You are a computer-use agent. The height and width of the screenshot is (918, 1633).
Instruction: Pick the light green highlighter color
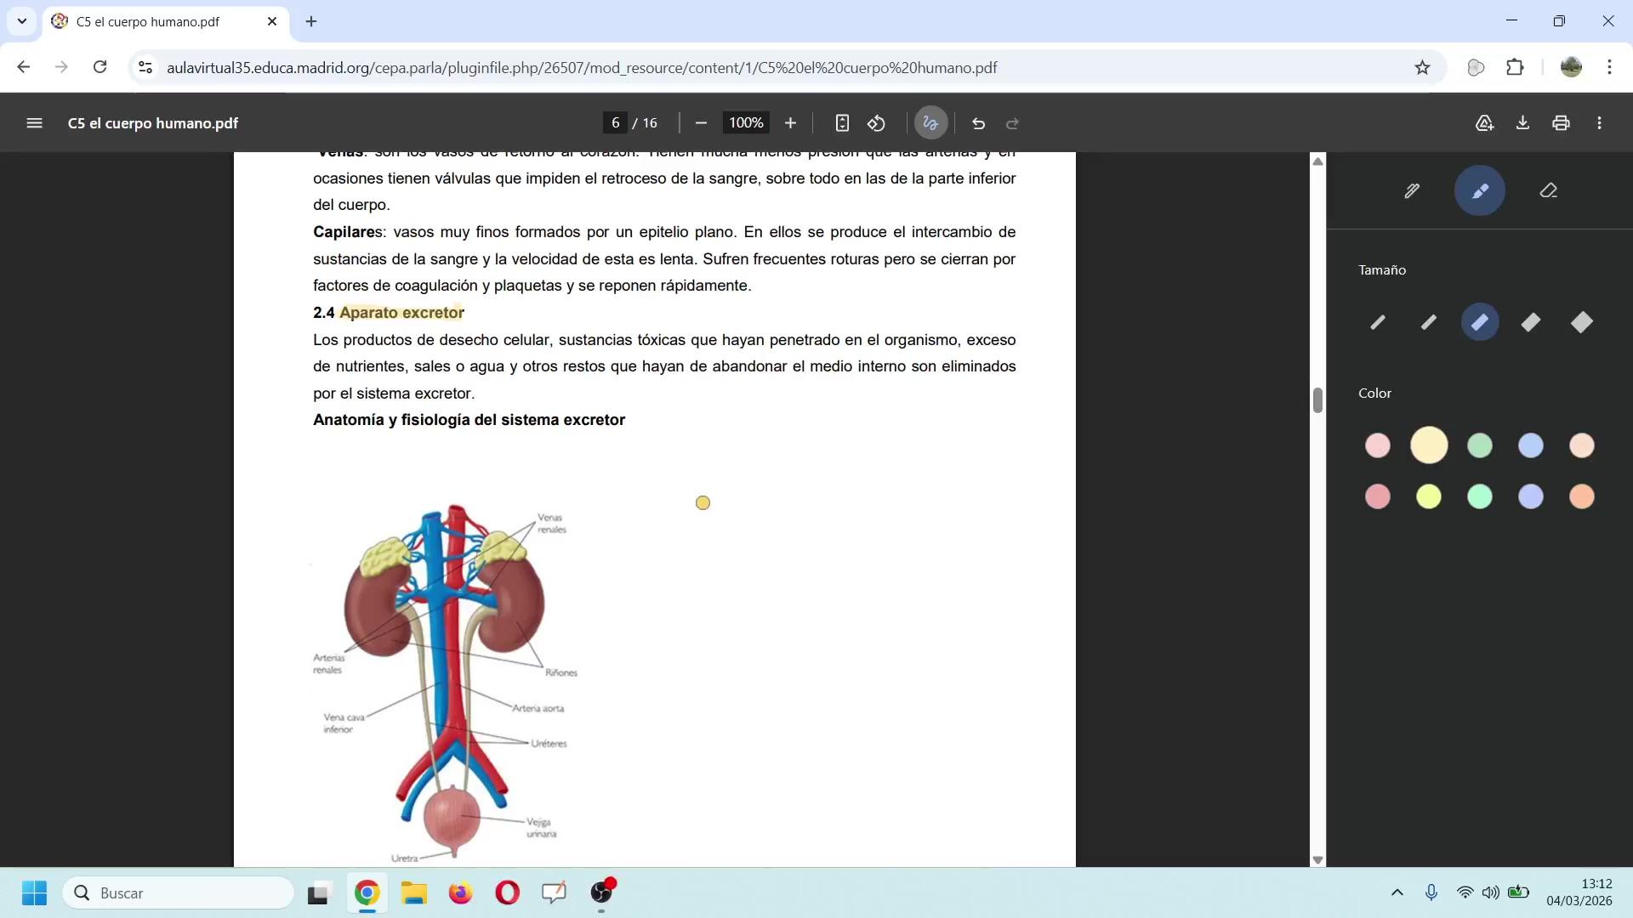1480,445
